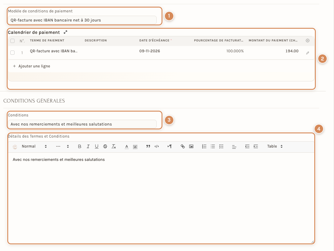Open the Normal heading style dropdown
The height and width of the screenshot is (251, 334).
[34, 146]
